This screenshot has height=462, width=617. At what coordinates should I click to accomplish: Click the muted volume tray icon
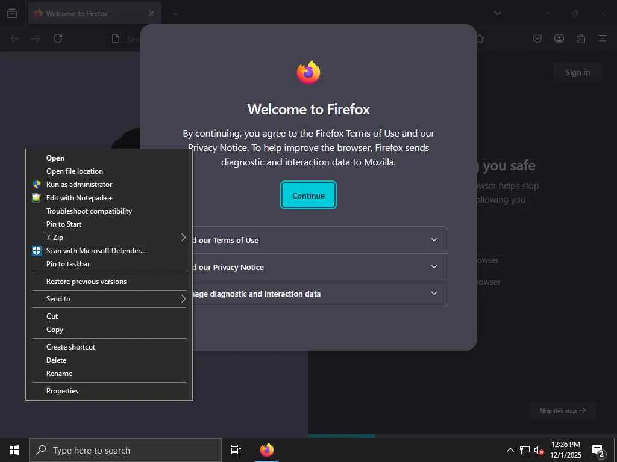(x=539, y=450)
